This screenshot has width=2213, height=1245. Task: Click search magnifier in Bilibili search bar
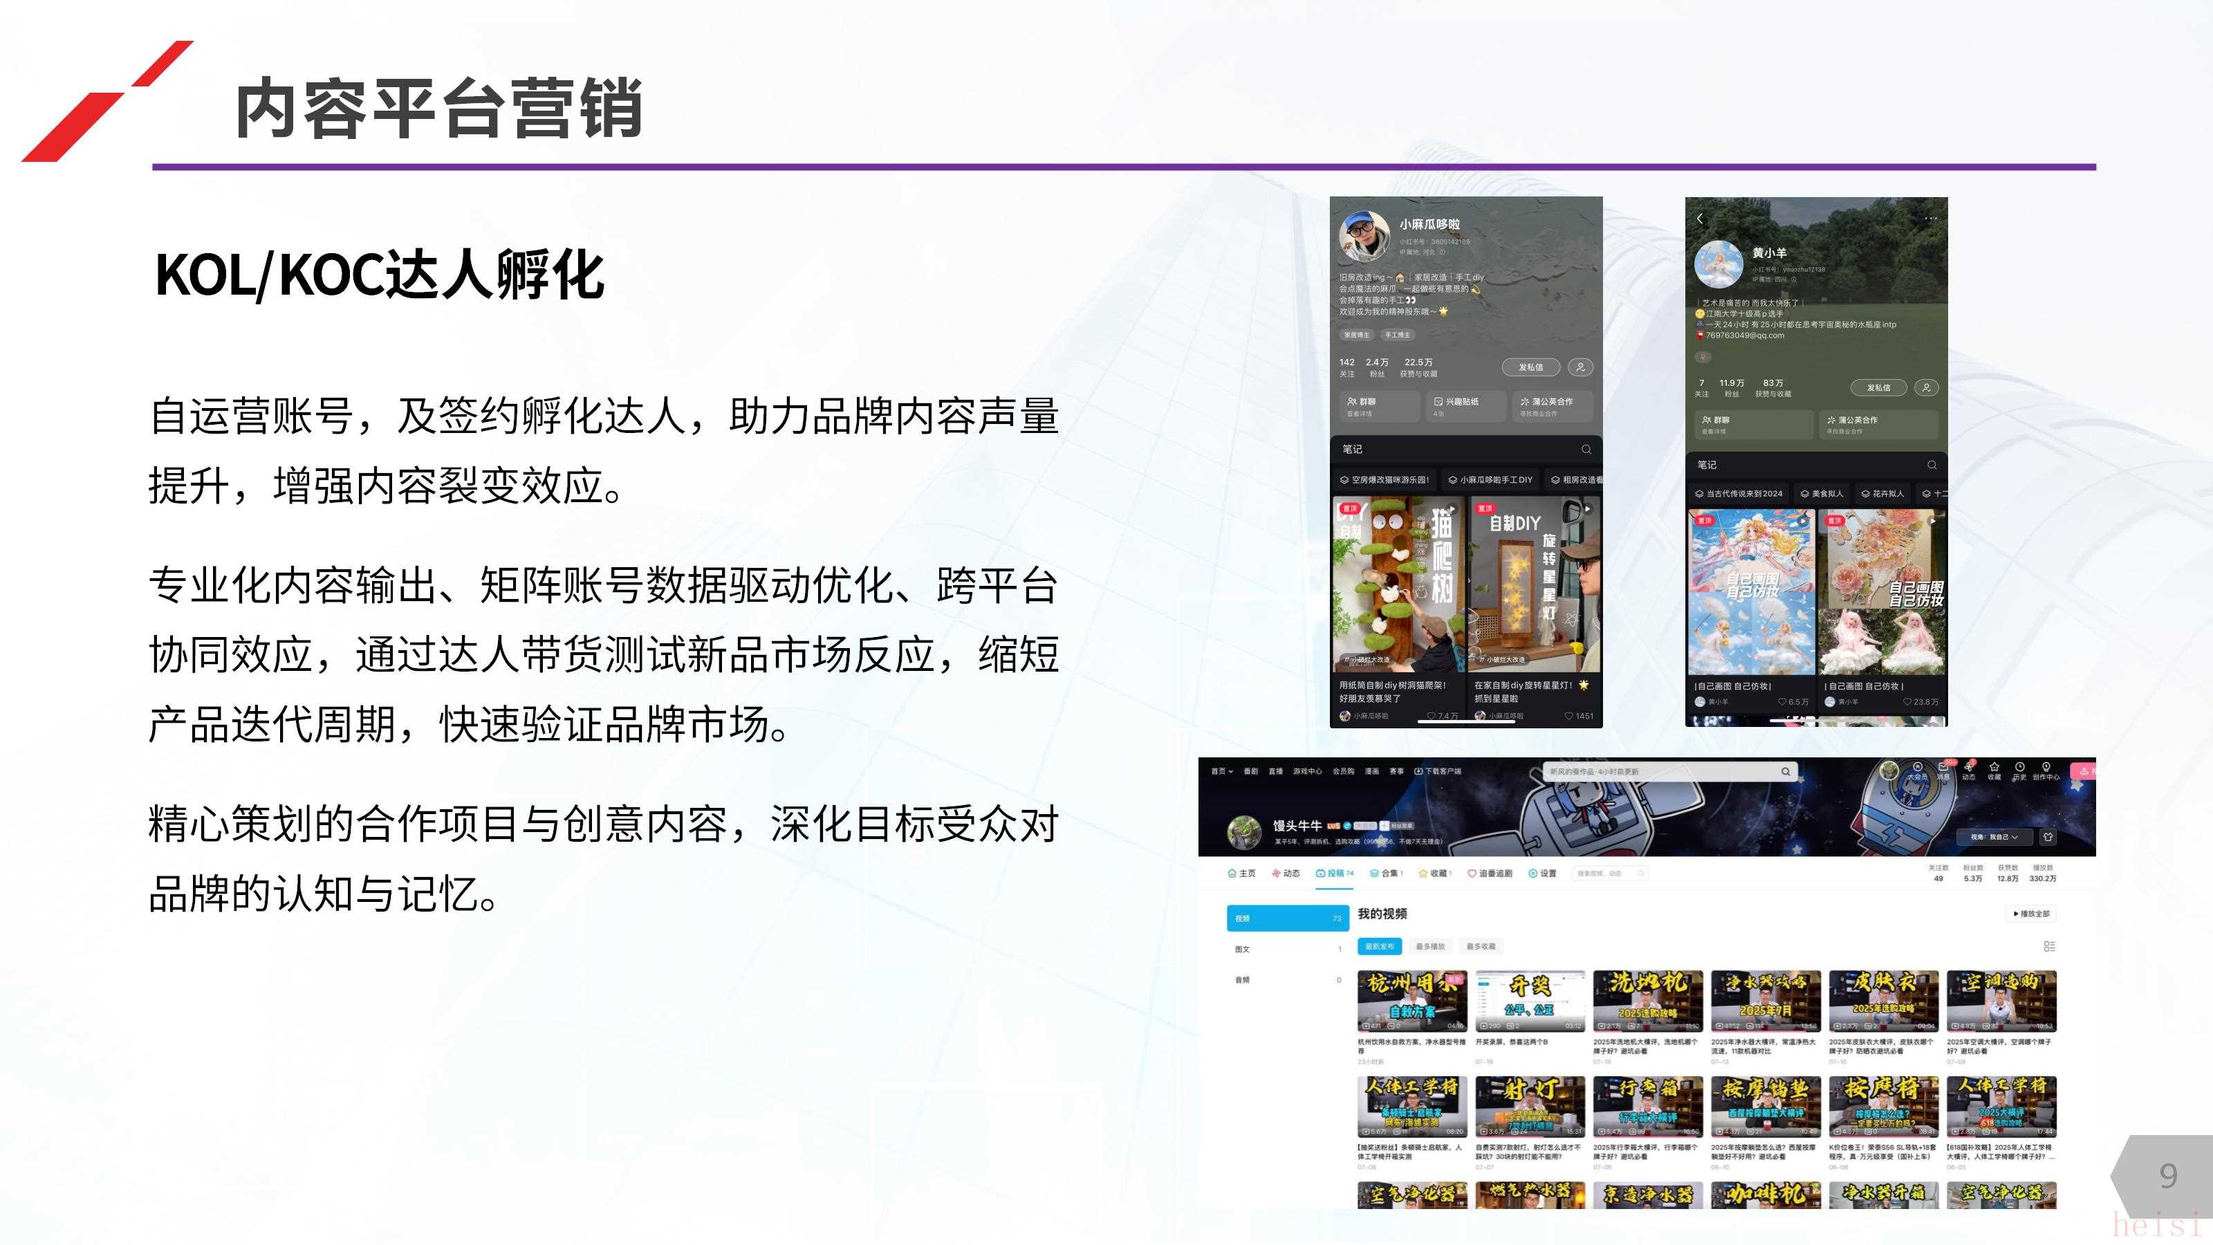coord(1785,772)
